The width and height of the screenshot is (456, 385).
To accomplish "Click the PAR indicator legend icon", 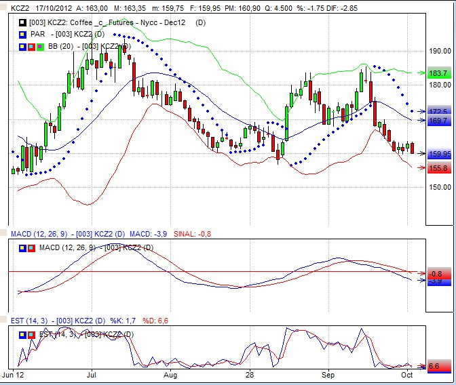I will [x=22, y=34].
